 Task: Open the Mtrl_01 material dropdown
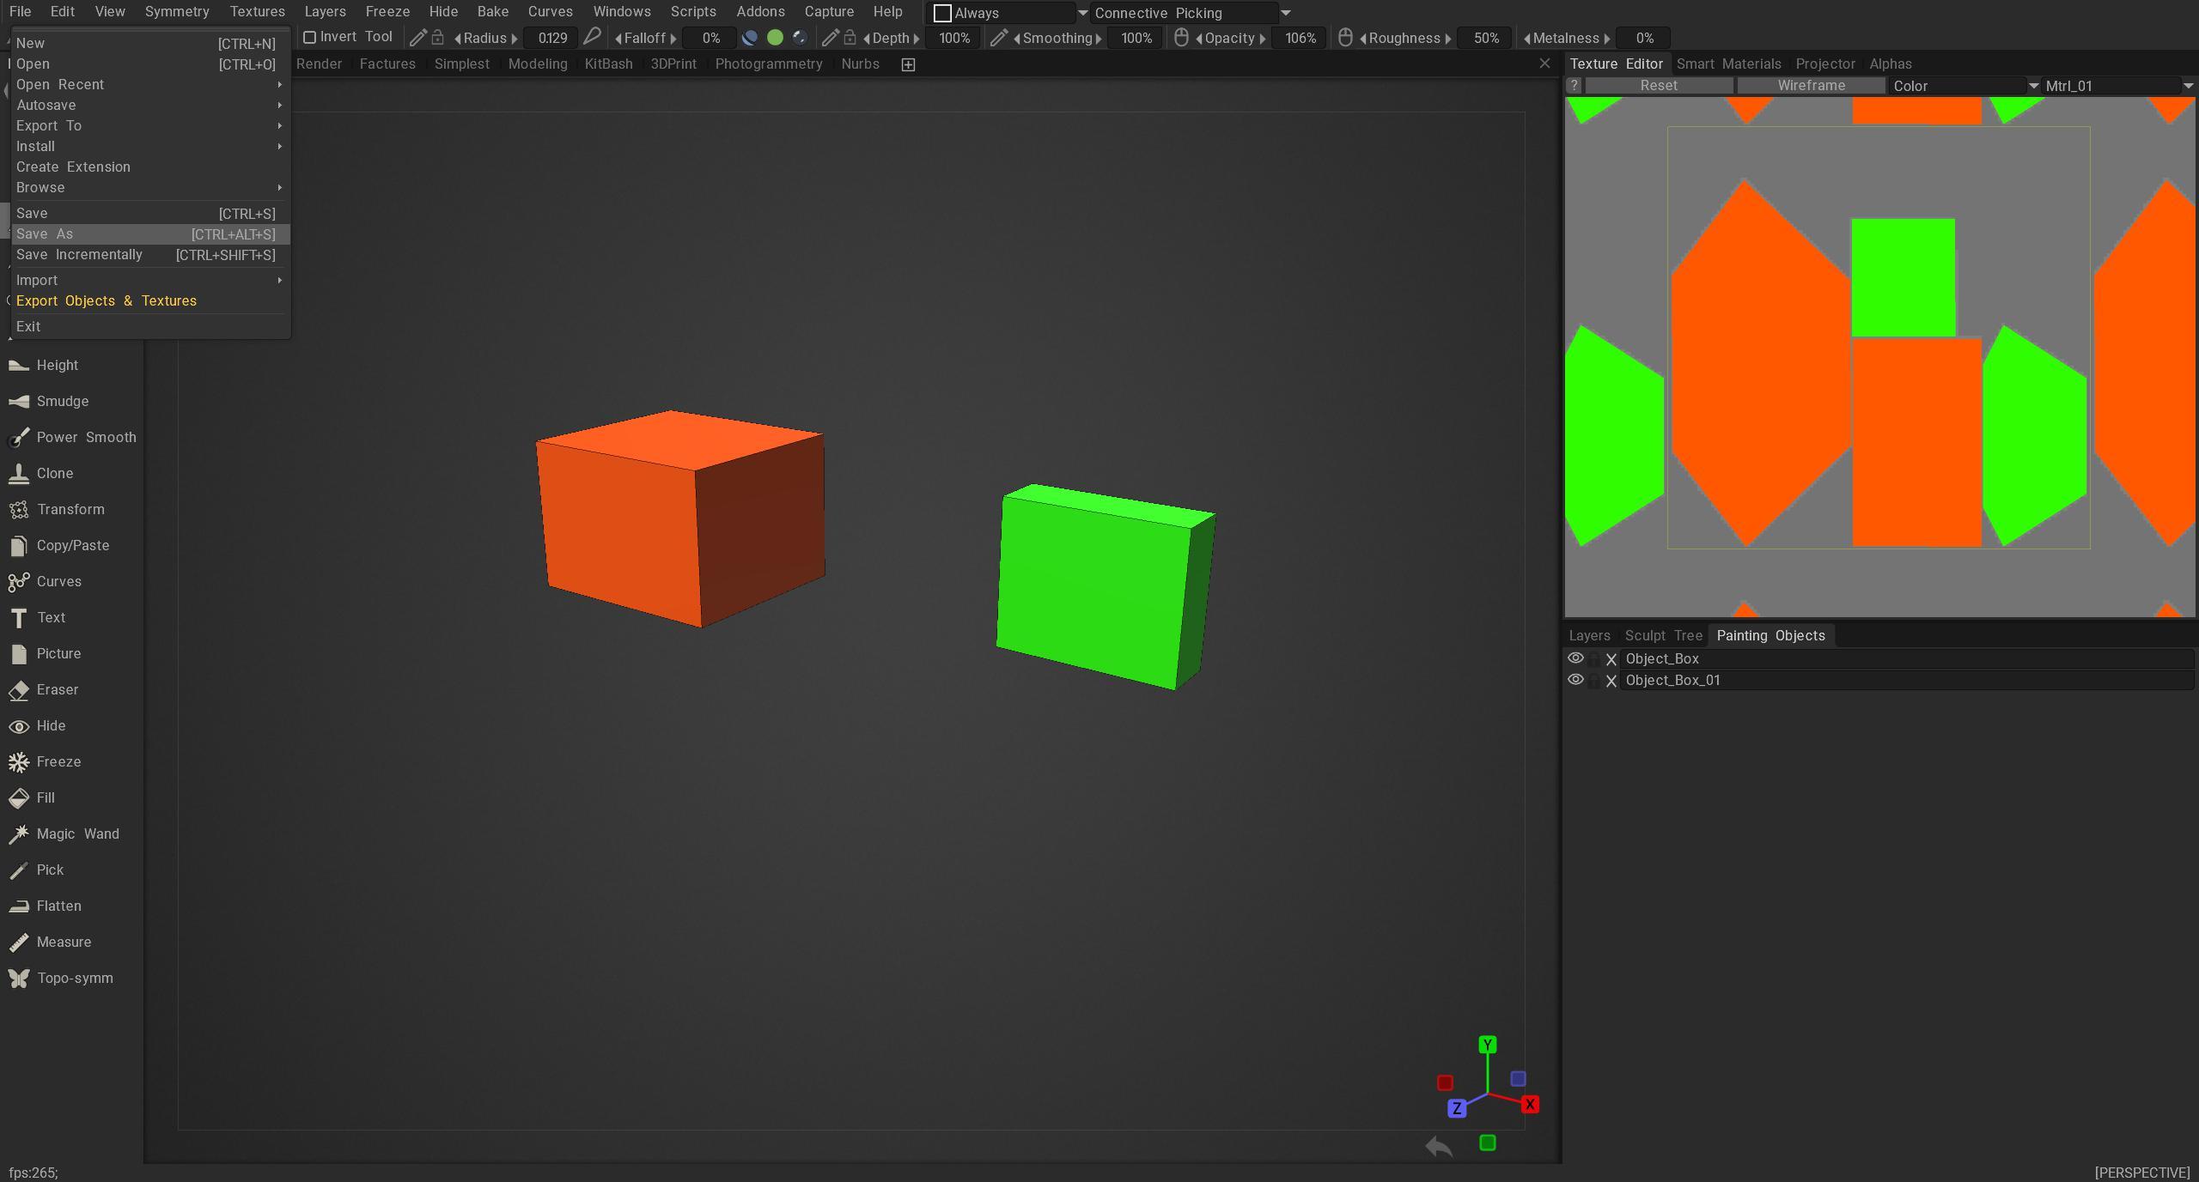[x=2117, y=86]
